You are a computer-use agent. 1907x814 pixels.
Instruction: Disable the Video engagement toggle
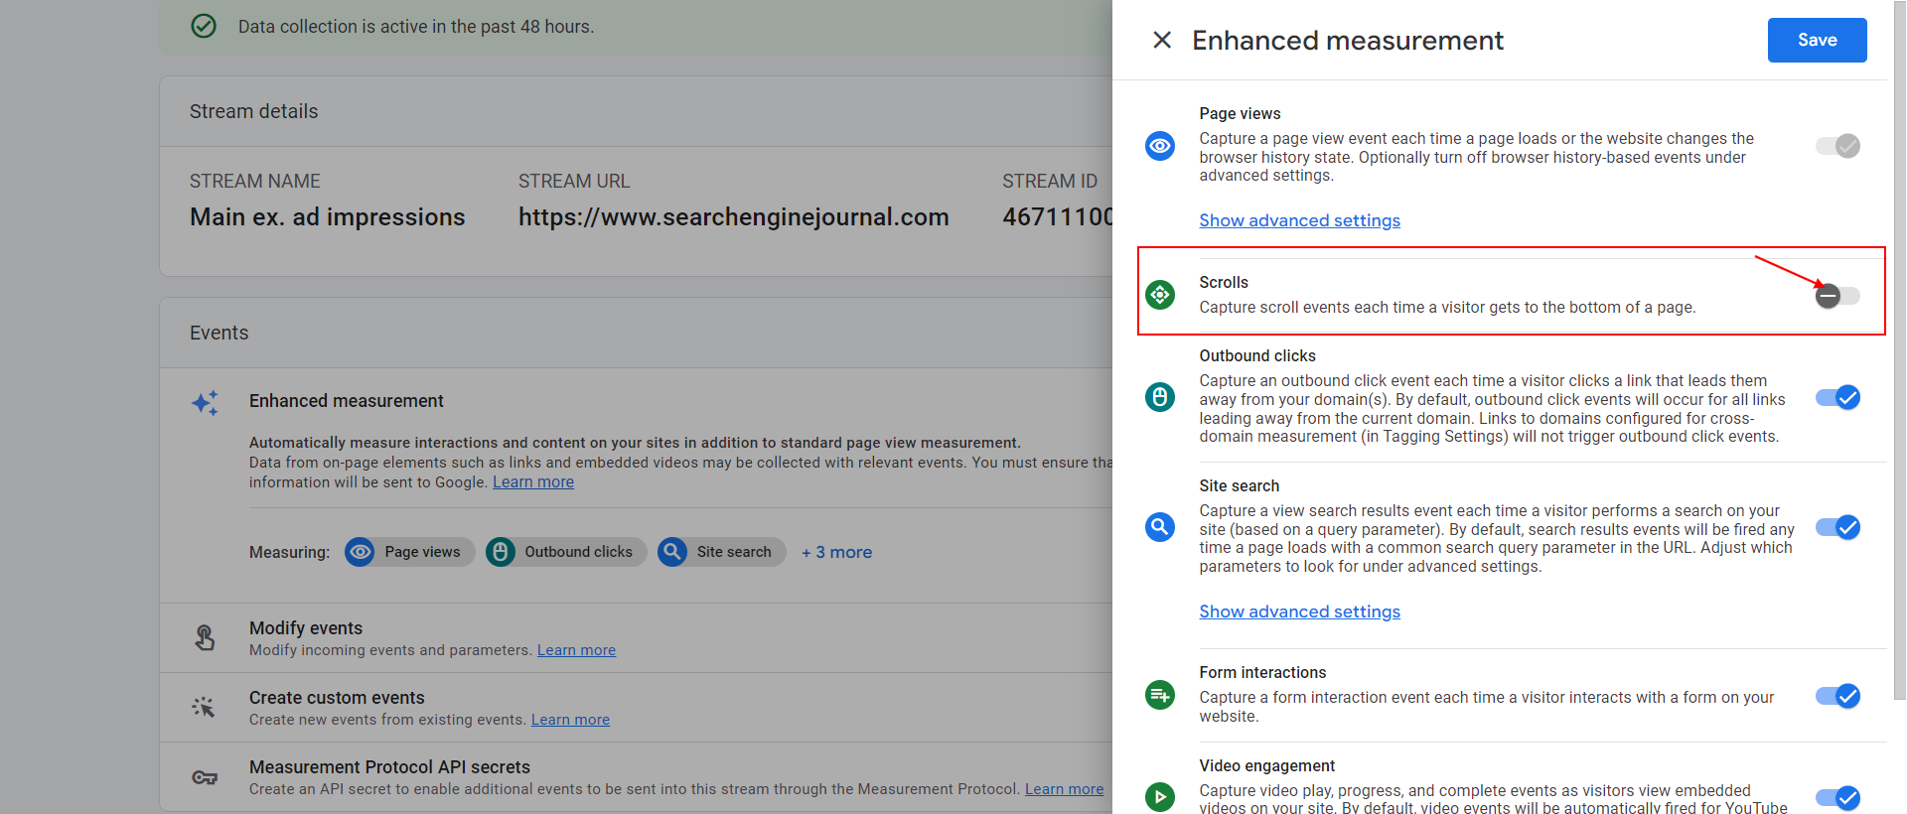tap(1837, 798)
